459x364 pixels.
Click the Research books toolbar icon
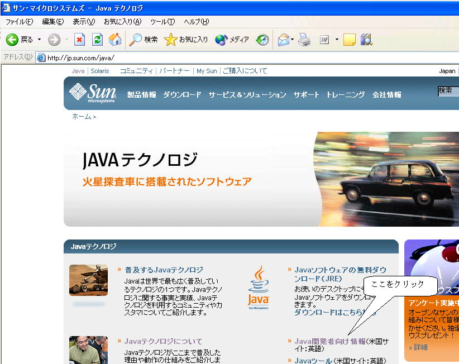click(366, 40)
